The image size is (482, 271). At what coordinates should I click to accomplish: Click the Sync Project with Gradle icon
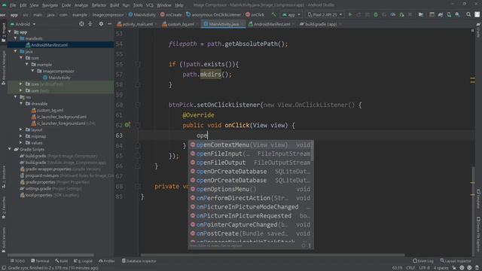(x=441, y=14)
